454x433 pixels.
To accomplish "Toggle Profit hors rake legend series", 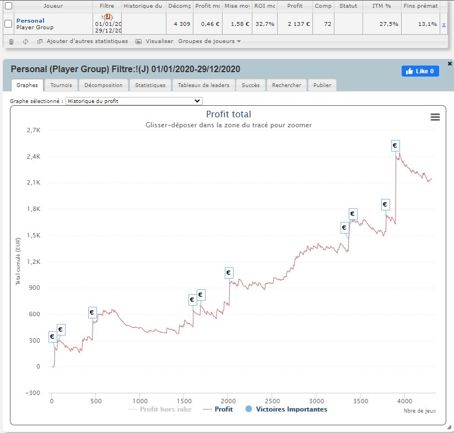I will coord(160,409).
